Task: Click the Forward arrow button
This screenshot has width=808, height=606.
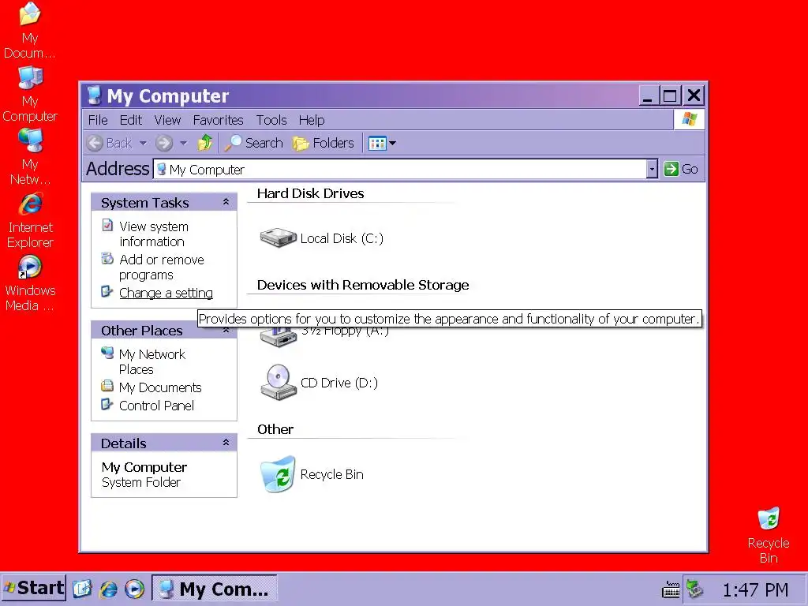Action: tap(164, 143)
